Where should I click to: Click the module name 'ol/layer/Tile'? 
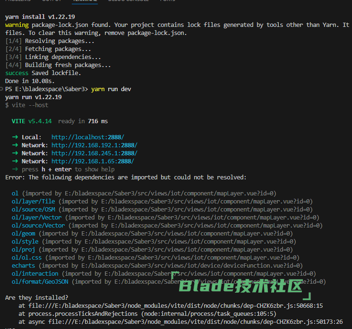point(33,202)
